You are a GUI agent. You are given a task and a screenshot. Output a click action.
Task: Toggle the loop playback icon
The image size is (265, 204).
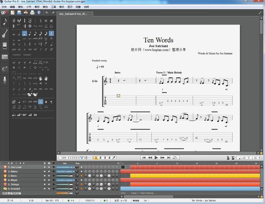(x=175, y=157)
